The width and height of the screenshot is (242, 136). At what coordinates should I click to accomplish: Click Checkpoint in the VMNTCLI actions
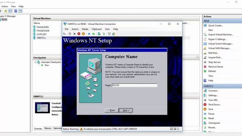[214, 123]
